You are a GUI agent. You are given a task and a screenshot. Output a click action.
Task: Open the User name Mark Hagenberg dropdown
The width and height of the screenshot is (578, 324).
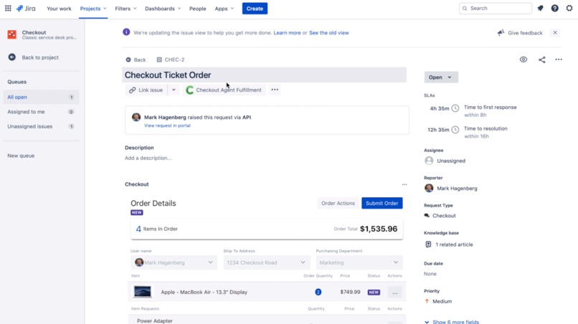[x=174, y=262]
